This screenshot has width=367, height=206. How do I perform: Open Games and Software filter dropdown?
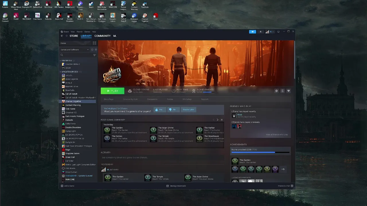coord(75,49)
